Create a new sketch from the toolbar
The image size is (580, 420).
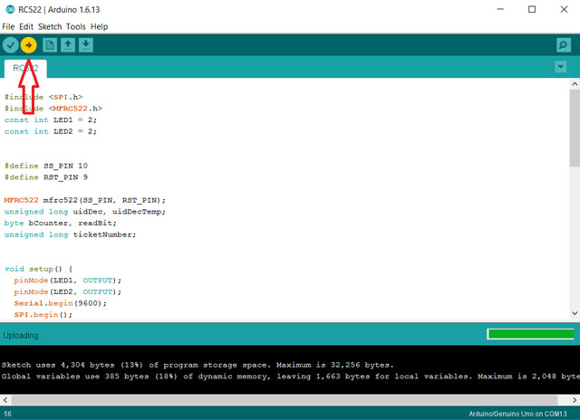click(x=51, y=44)
